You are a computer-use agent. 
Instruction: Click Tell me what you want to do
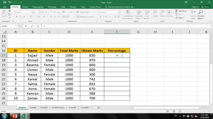coord(120,7)
